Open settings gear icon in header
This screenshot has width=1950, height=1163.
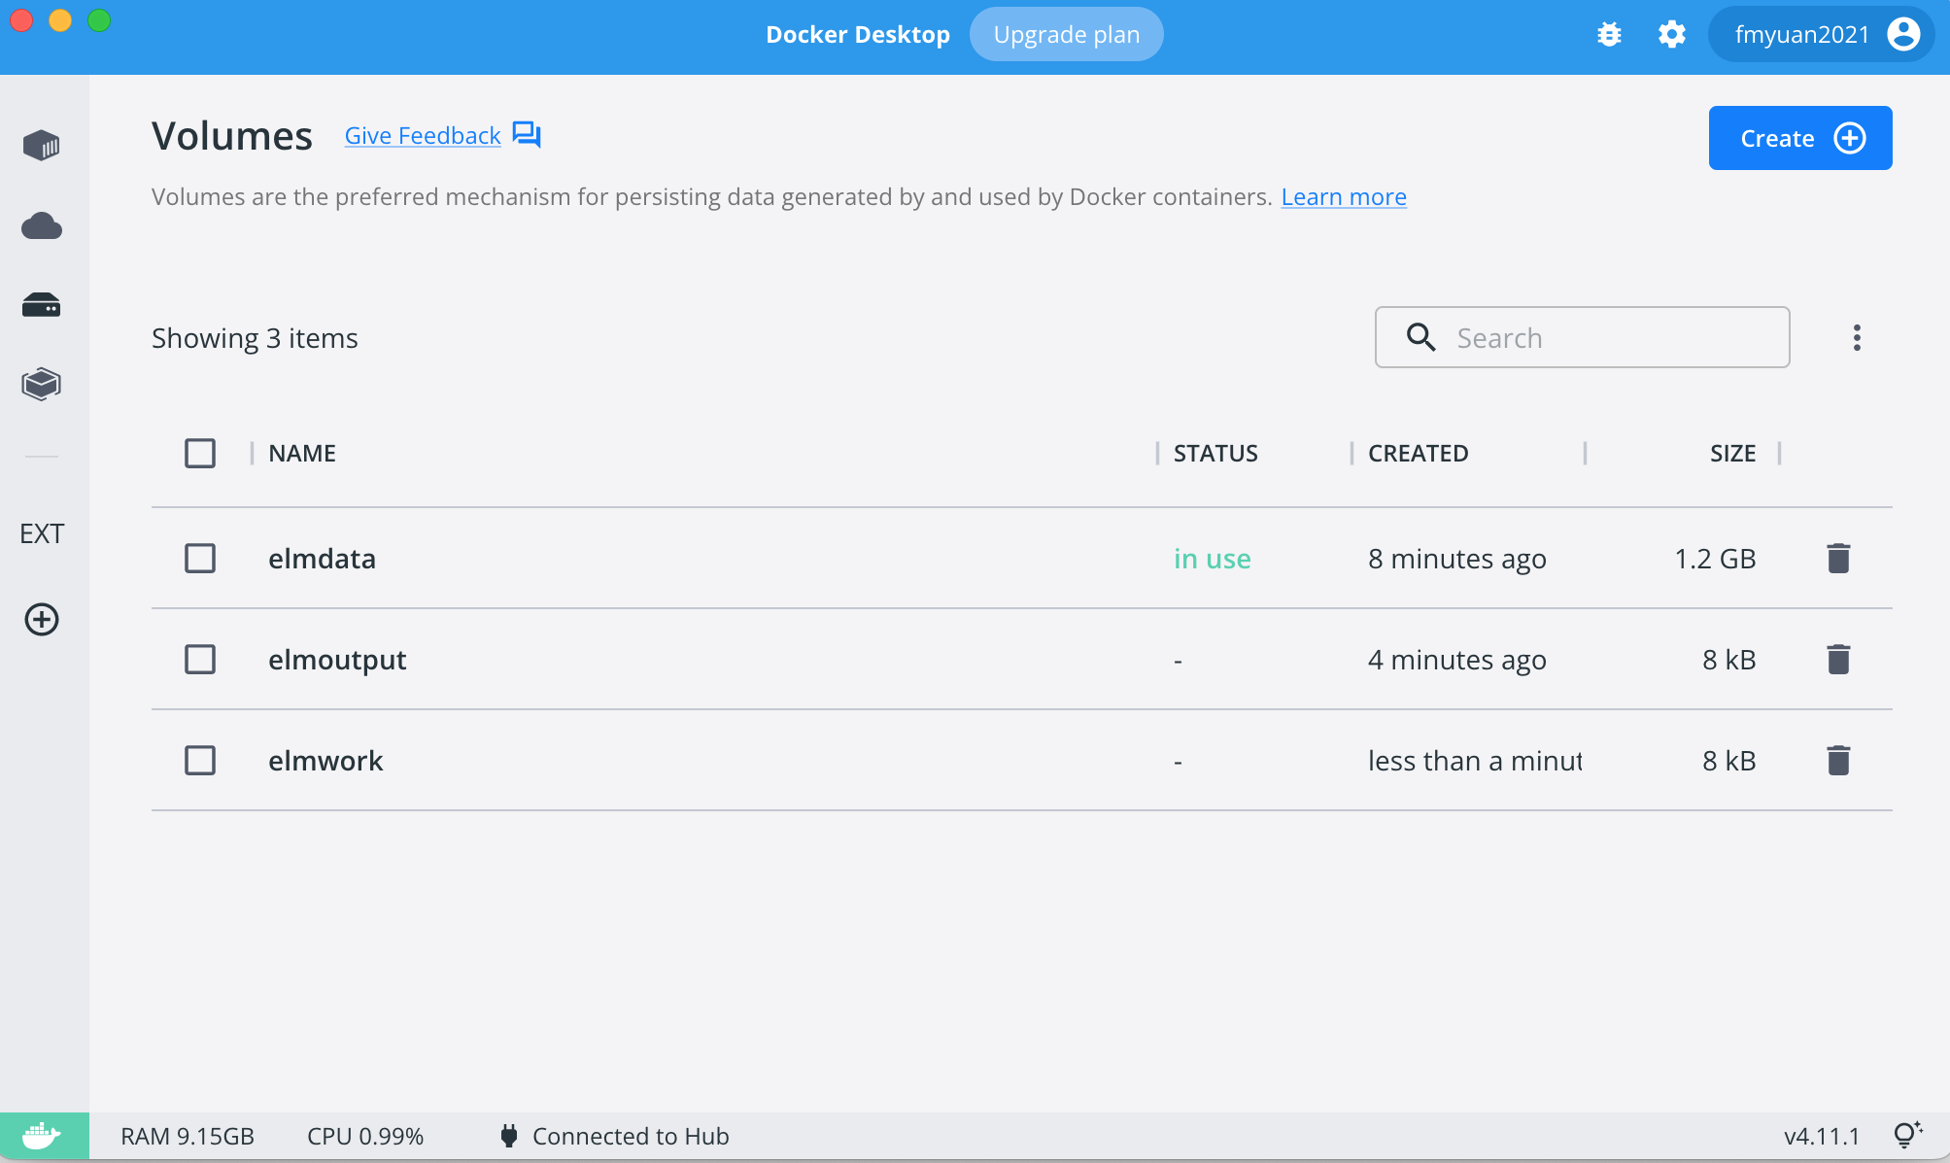tap(1671, 35)
